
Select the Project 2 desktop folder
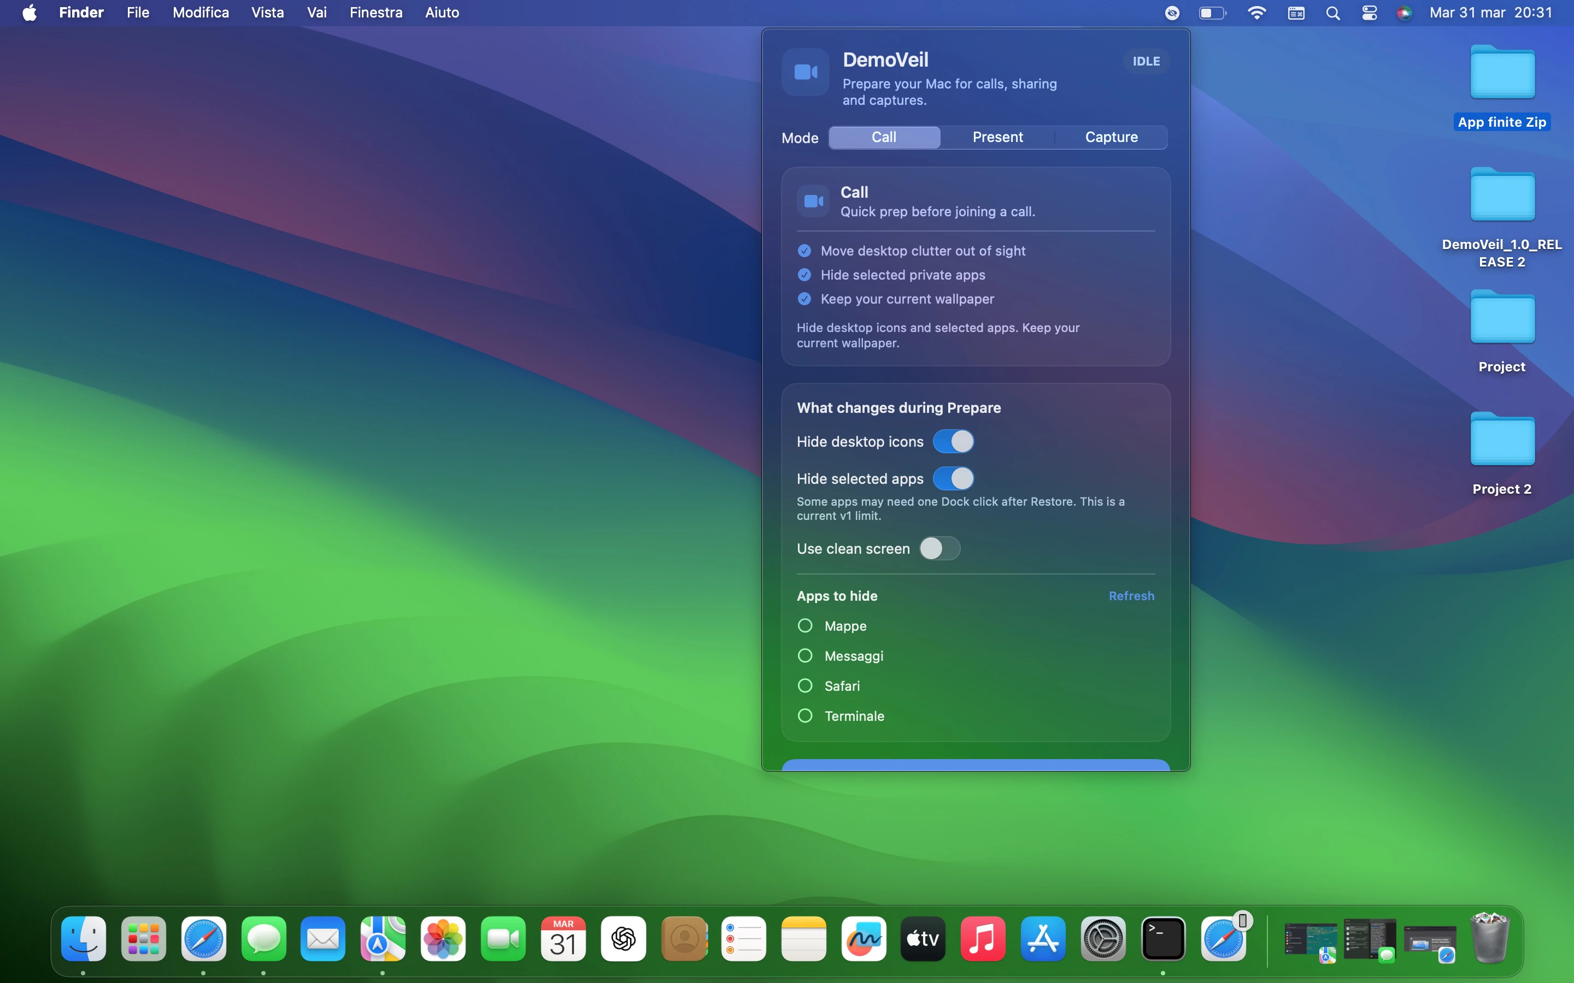1502,440
